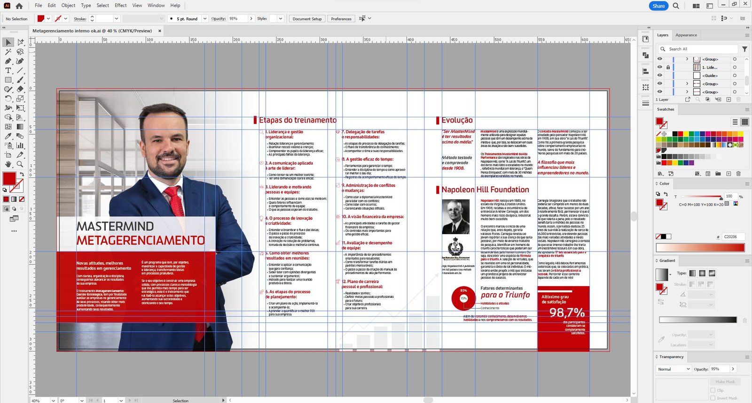
Task: Click the Preferences button
Action: (341, 19)
